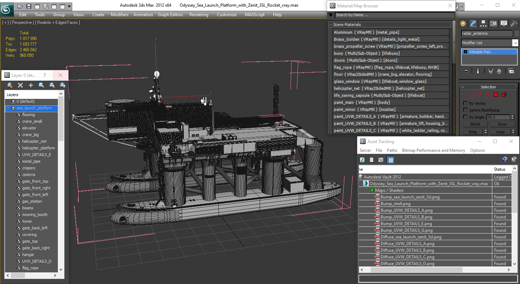This screenshot has width=520, height=284.
Task: Open the Modify command panel tab
Action: point(473,23)
